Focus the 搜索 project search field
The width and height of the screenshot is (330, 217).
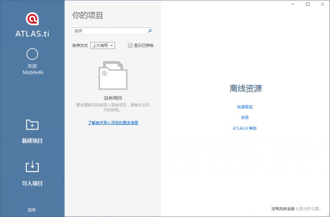point(110,31)
